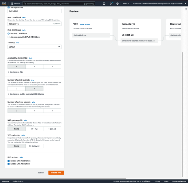Open the Tenancy dropdown
Screen dimensions: 188x183
click(34, 47)
